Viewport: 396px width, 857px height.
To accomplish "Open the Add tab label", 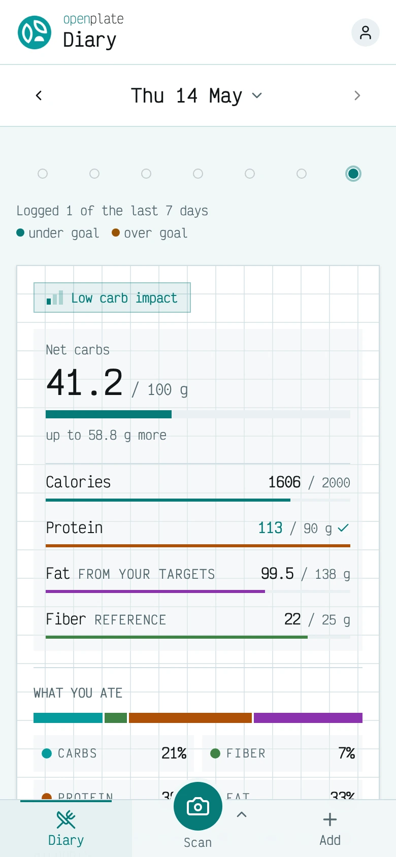I will click(x=330, y=840).
